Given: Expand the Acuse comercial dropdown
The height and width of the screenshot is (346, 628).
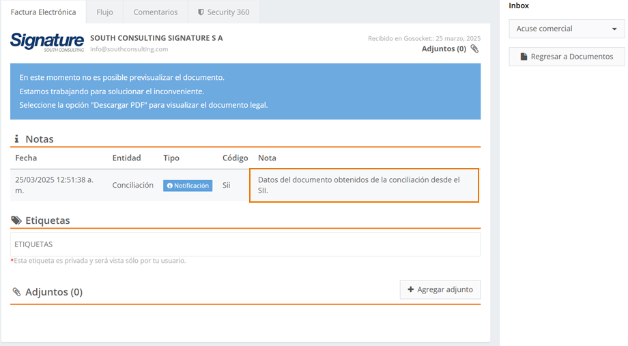Looking at the screenshot, I should coord(567,29).
